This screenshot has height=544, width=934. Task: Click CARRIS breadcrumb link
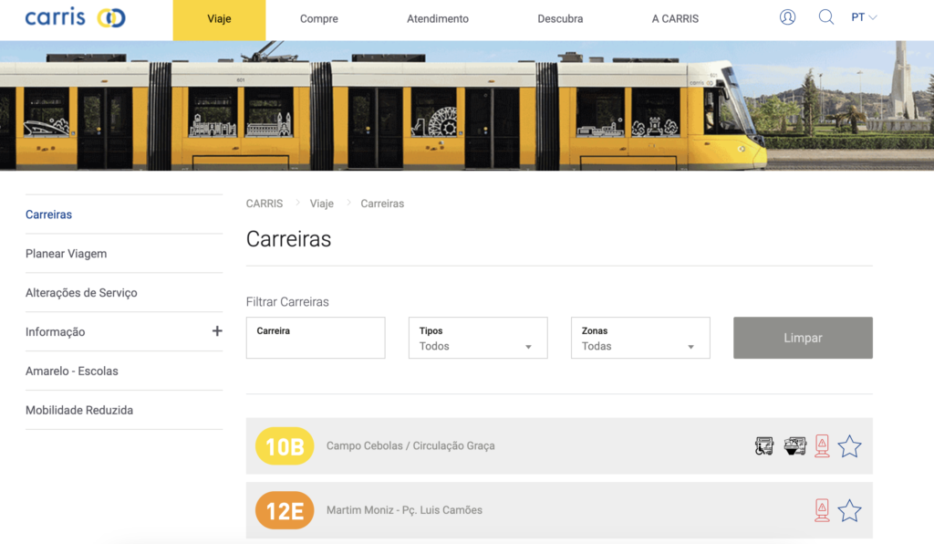[265, 204]
